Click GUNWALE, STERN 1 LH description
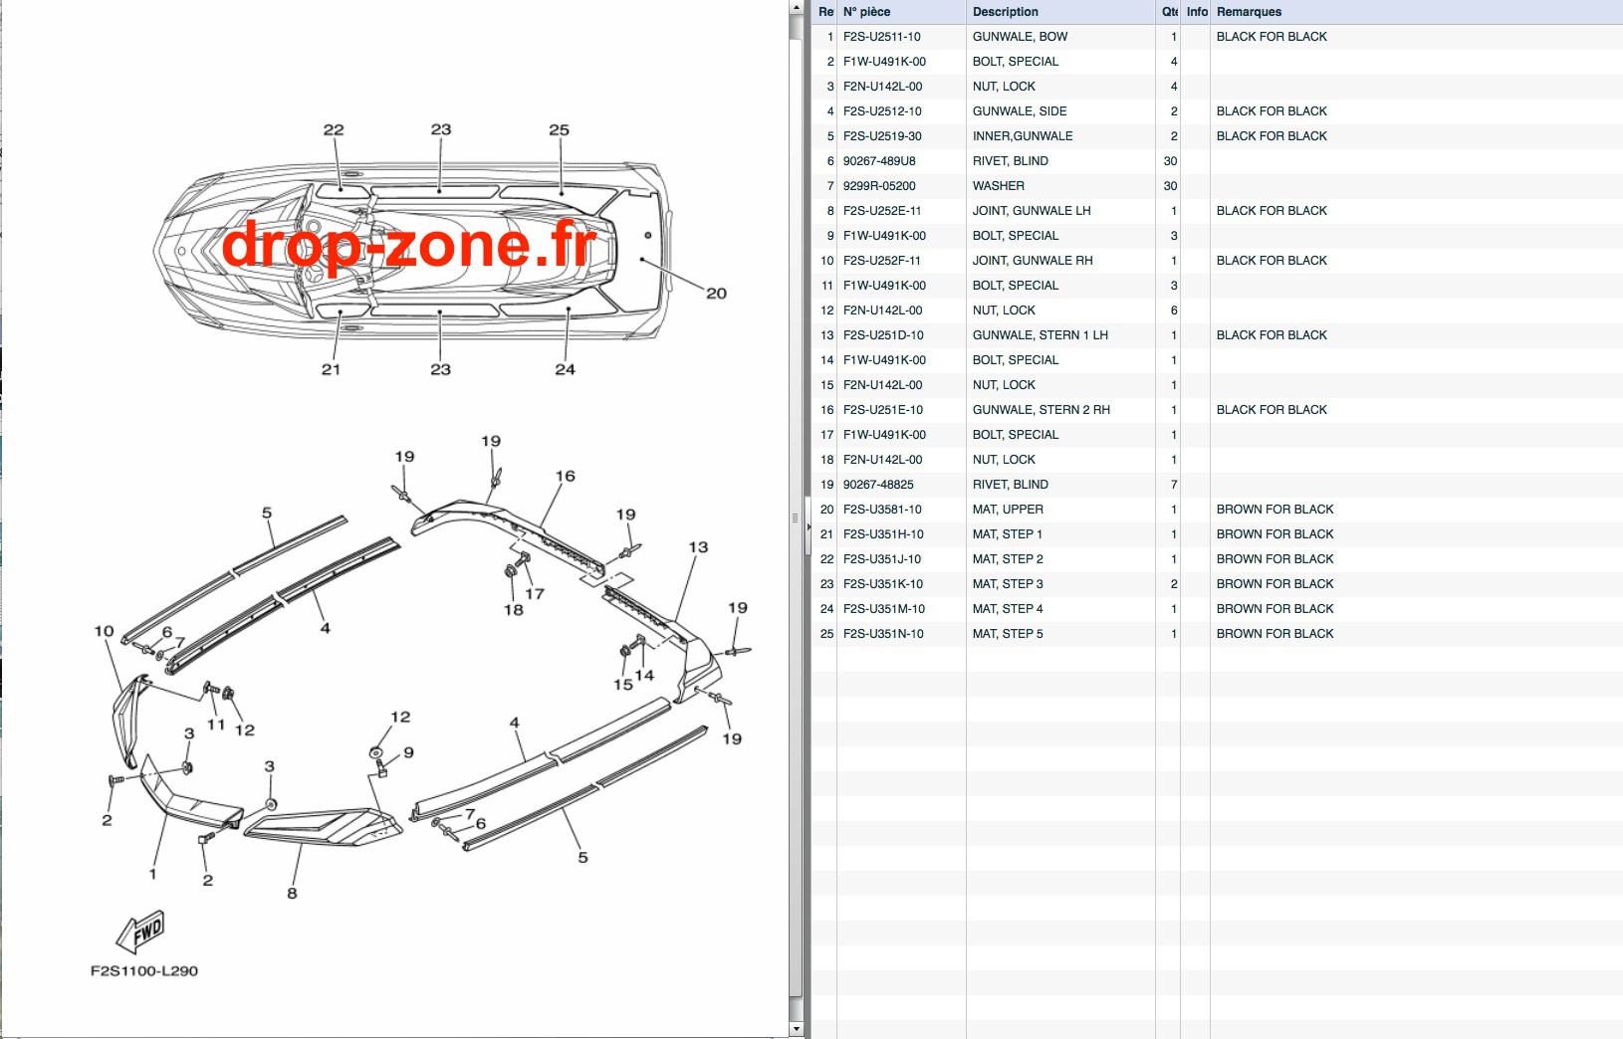Image resolution: width=1623 pixels, height=1039 pixels. [1041, 335]
